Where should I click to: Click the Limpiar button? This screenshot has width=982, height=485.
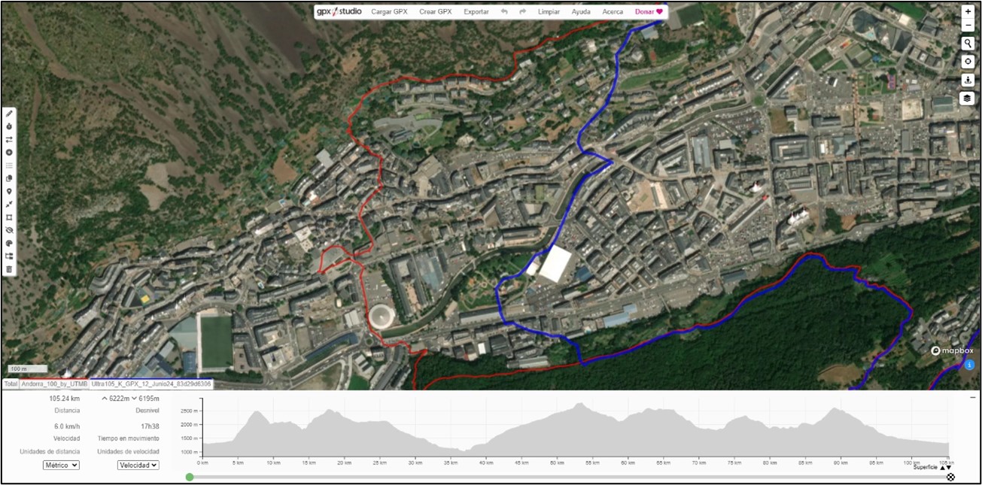[x=549, y=12]
